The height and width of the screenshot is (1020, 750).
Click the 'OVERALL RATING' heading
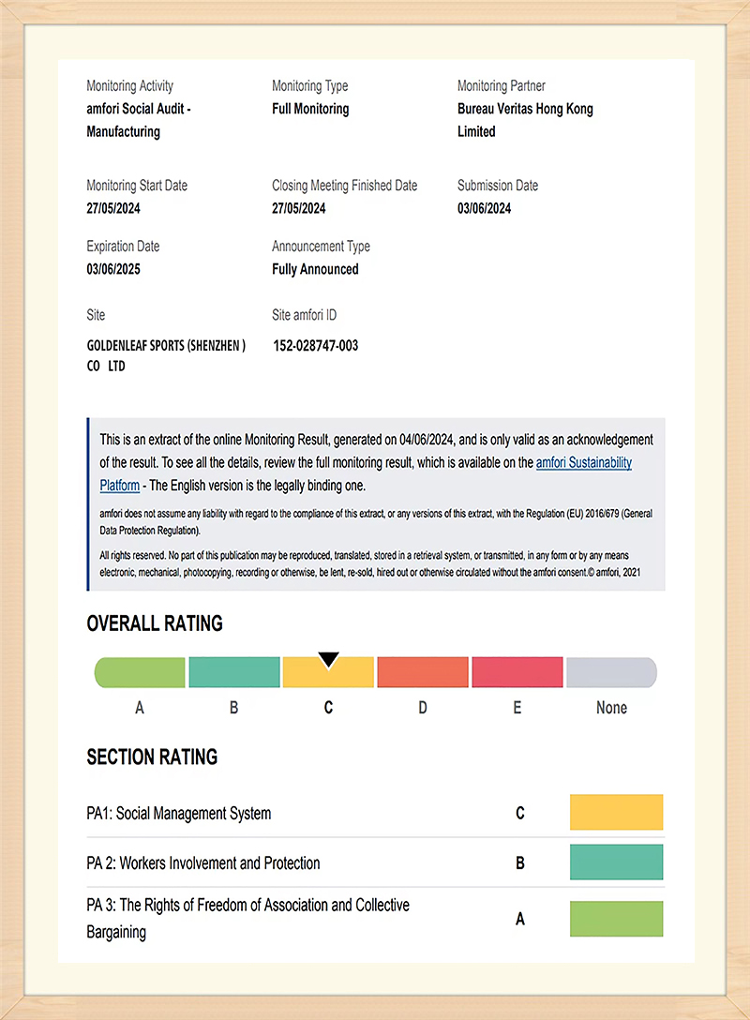coord(155,623)
